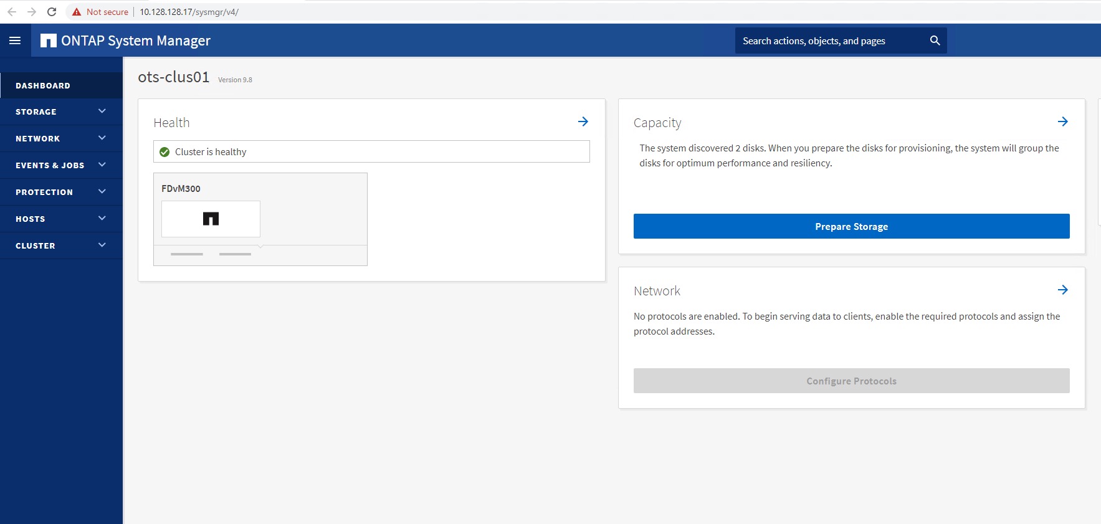Click the Configure Protocols button
Screen dimensions: 1101x524
[851, 381]
